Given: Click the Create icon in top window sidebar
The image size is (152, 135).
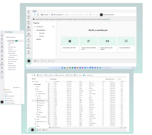Looking at the screenshot, I should point(28,17).
